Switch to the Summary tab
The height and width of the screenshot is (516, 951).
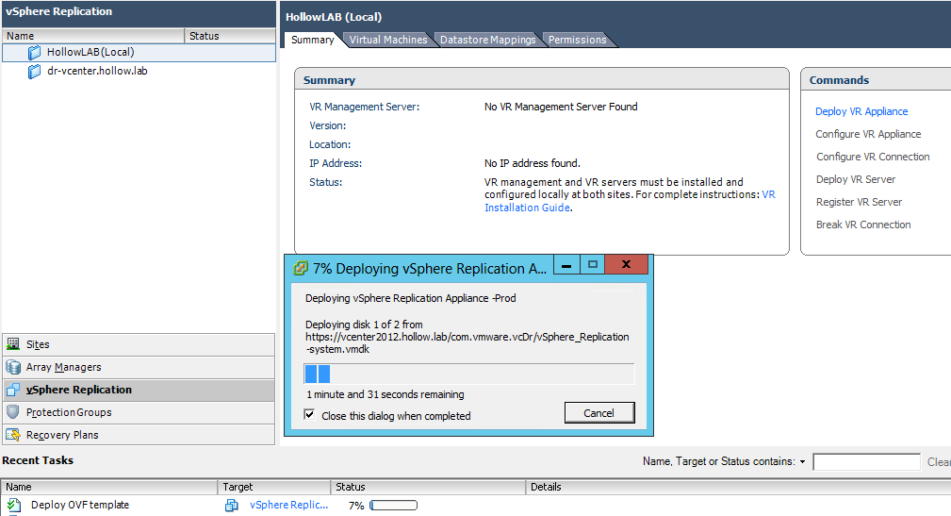312,40
